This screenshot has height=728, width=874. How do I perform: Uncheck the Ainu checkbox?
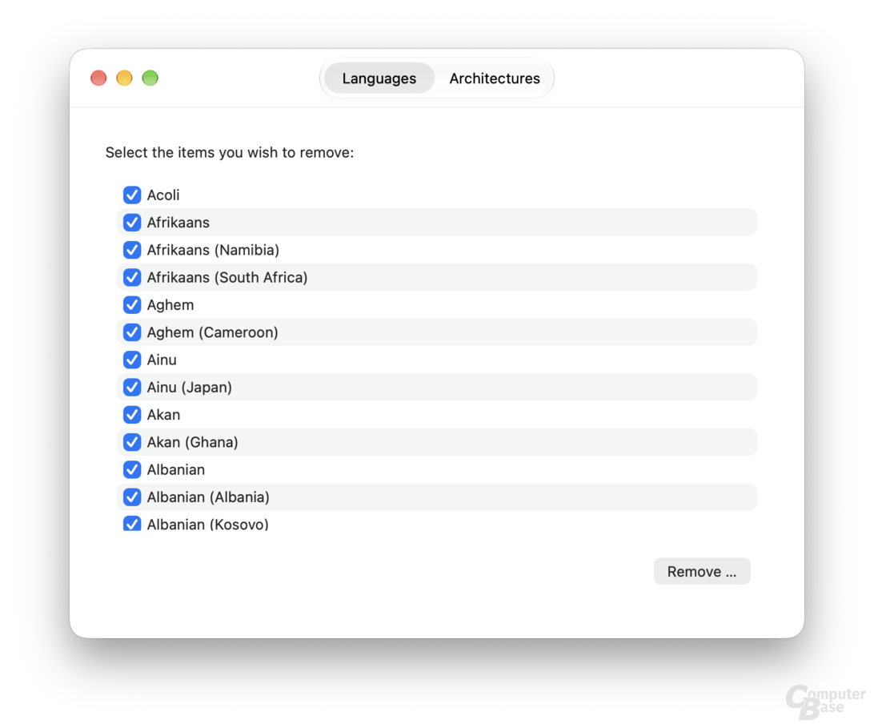[132, 360]
